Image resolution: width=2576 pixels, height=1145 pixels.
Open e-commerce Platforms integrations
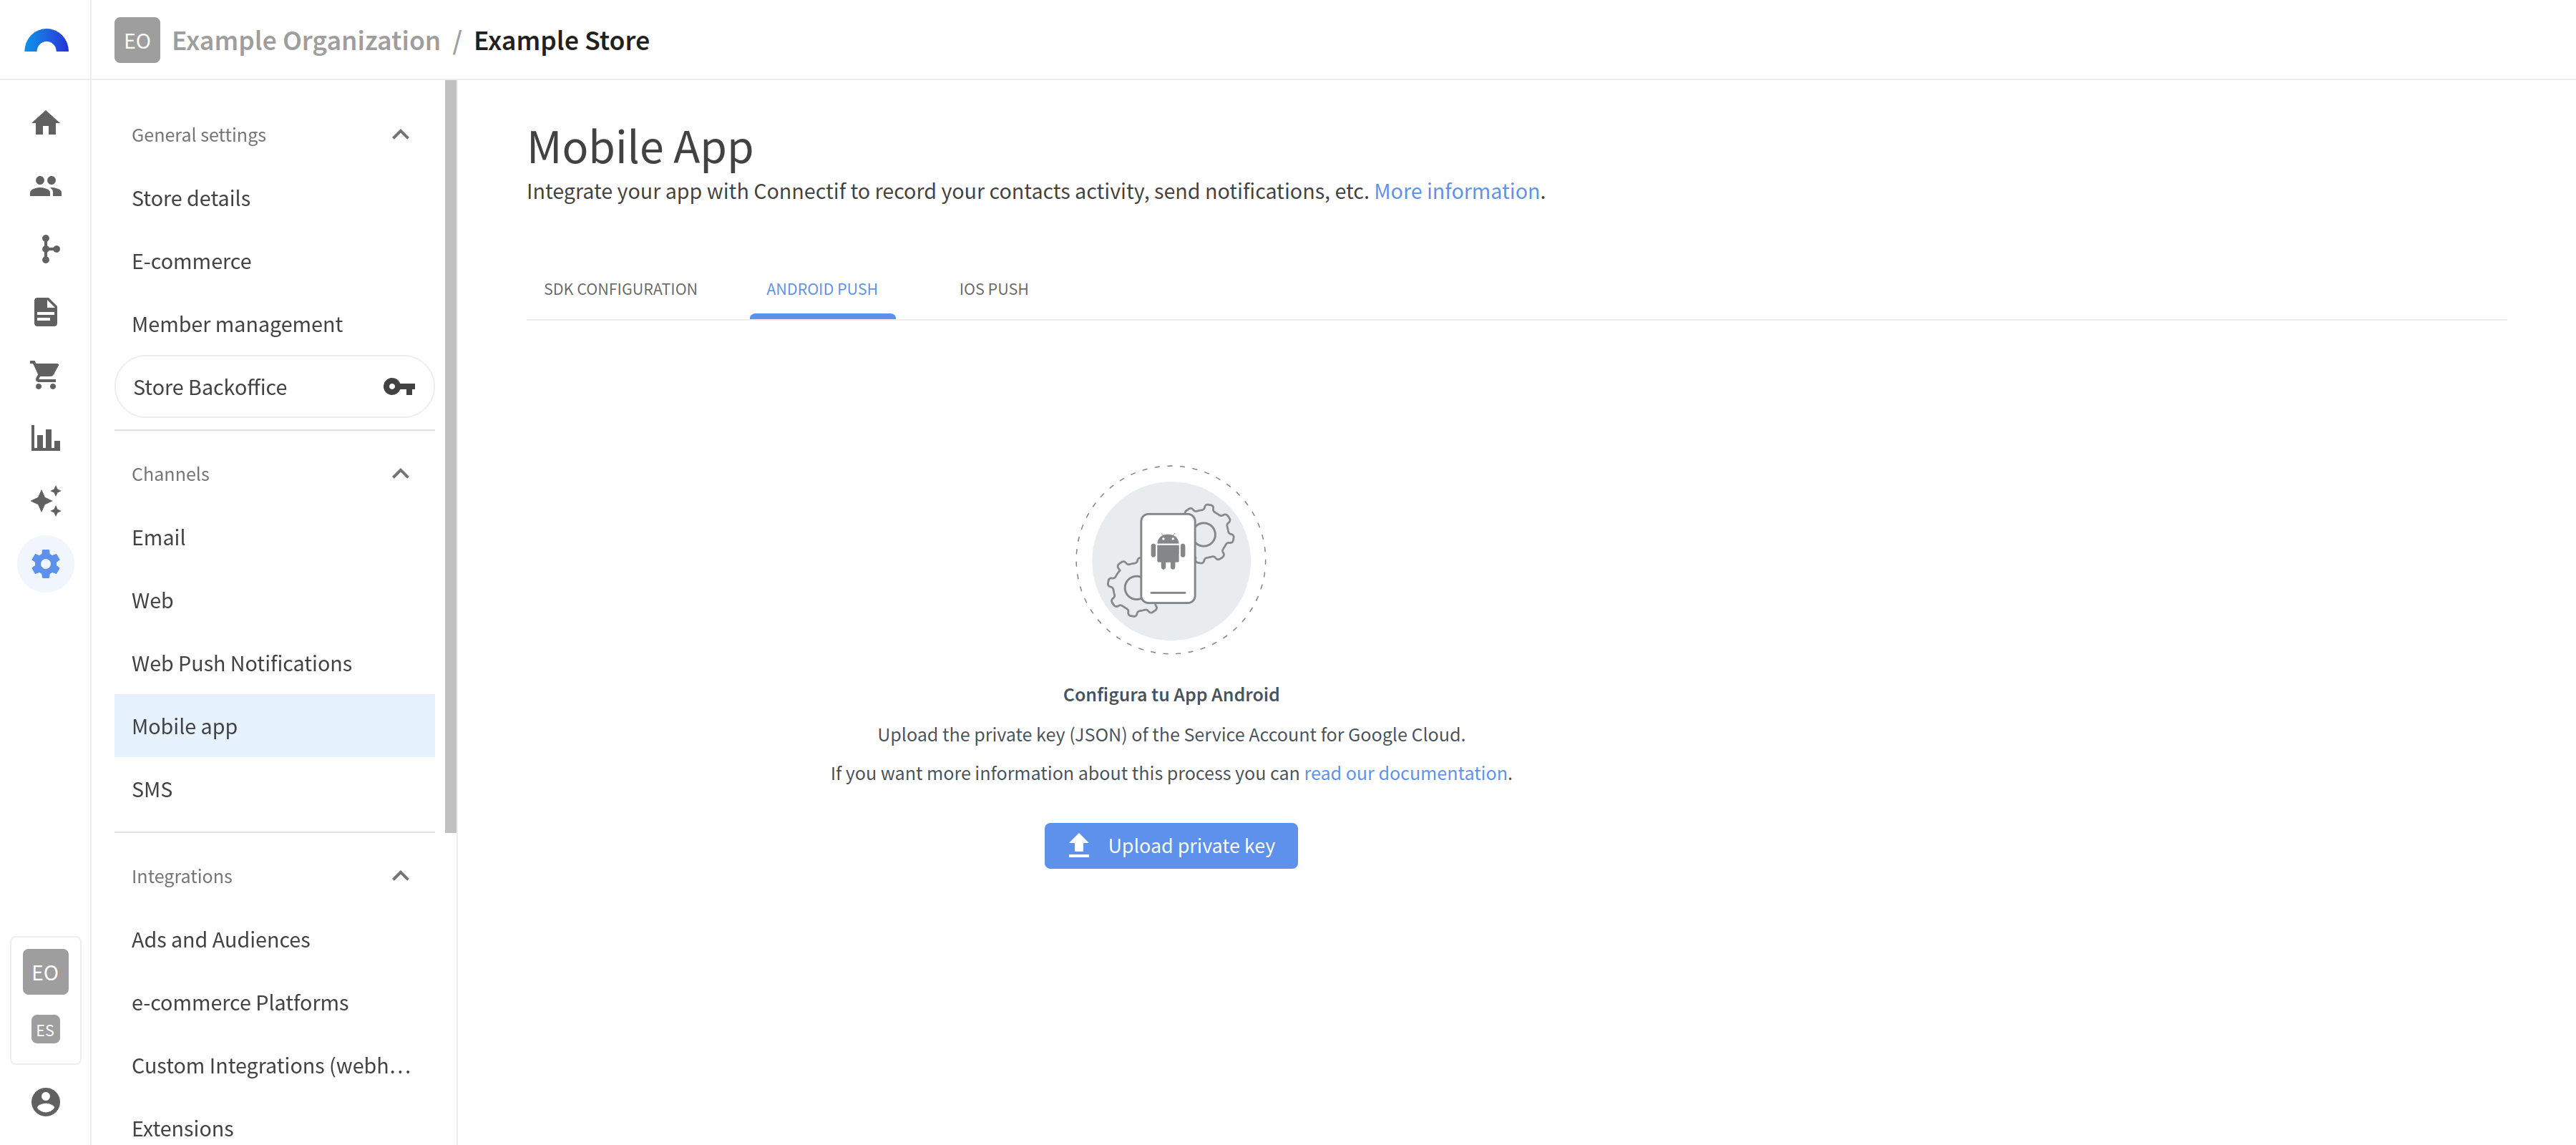click(275, 1002)
